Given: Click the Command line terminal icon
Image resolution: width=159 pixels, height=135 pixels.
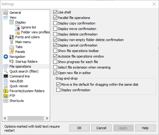Looking at the screenshot, I should pyautogui.click(x=6, y=76).
